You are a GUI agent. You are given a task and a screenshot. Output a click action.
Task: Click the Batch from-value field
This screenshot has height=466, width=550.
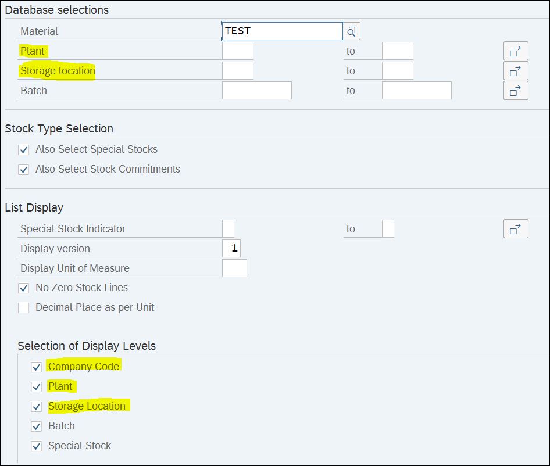(257, 91)
